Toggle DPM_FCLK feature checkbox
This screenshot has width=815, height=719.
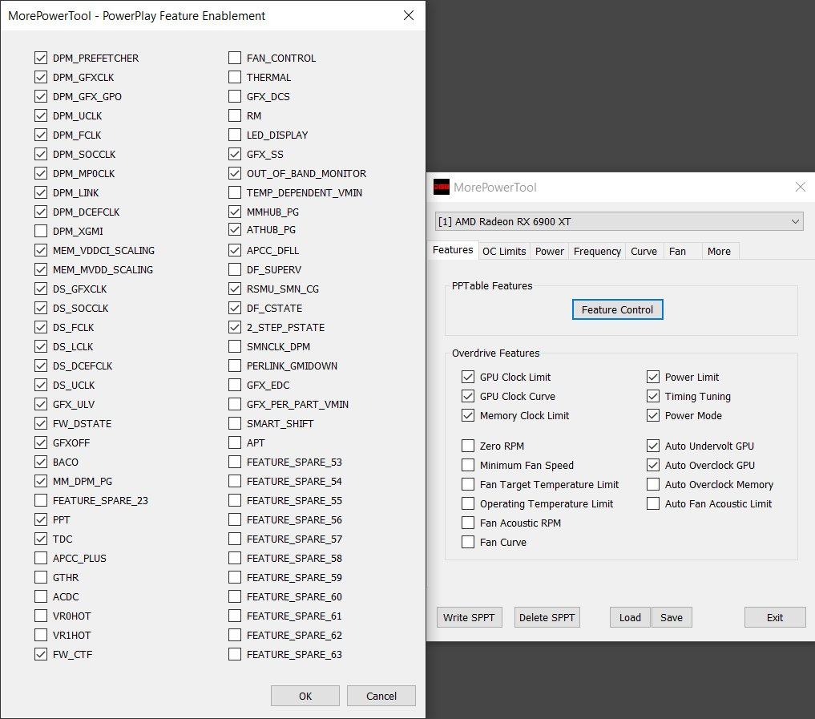point(41,135)
